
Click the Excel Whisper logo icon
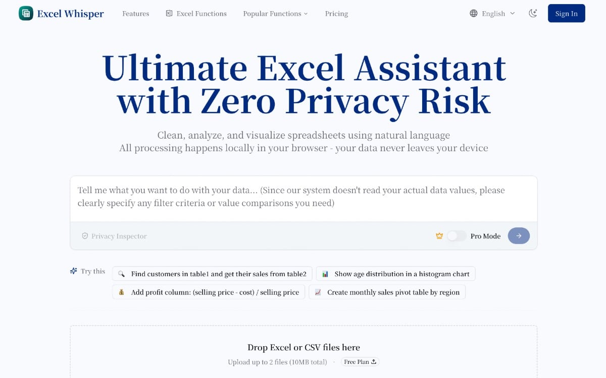click(26, 14)
